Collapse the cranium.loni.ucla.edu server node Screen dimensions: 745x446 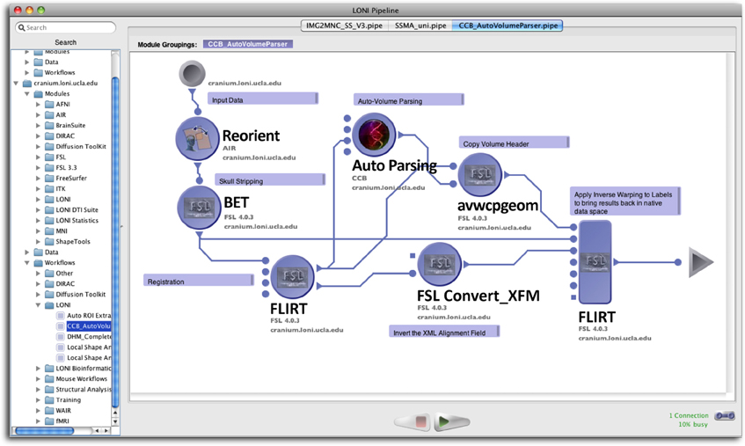point(16,83)
